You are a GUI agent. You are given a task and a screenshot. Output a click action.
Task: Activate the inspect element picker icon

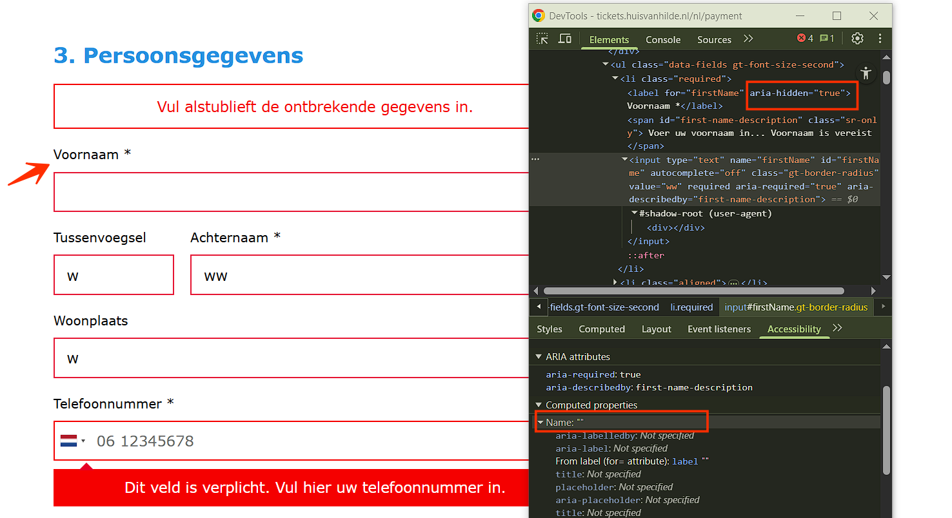pyautogui.click(x=542, y=39)
